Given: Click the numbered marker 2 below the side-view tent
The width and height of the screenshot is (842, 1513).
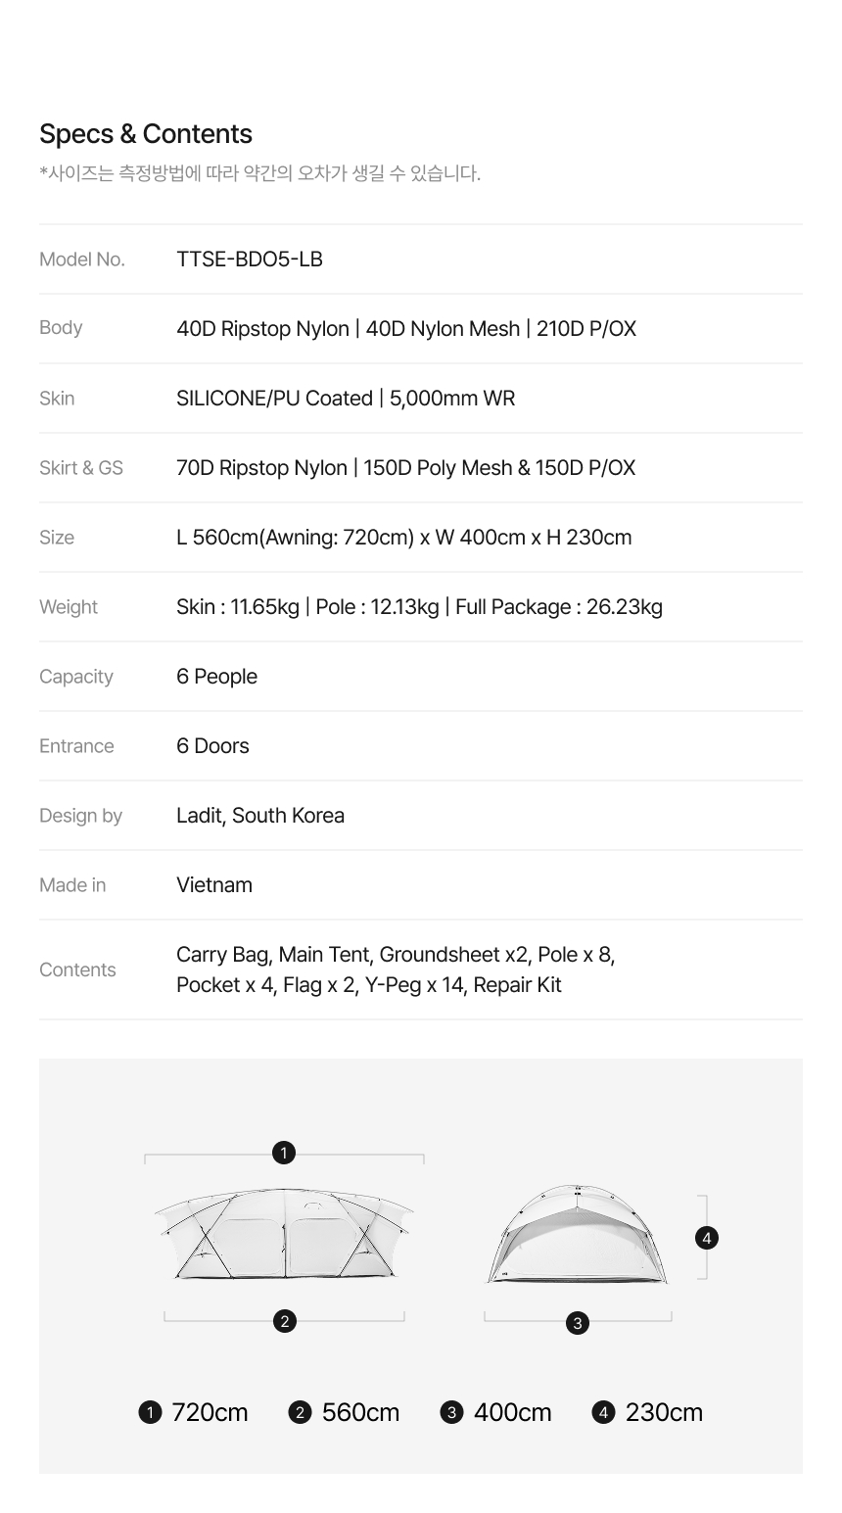Looking at the screenshot, I should (284, 1321).
